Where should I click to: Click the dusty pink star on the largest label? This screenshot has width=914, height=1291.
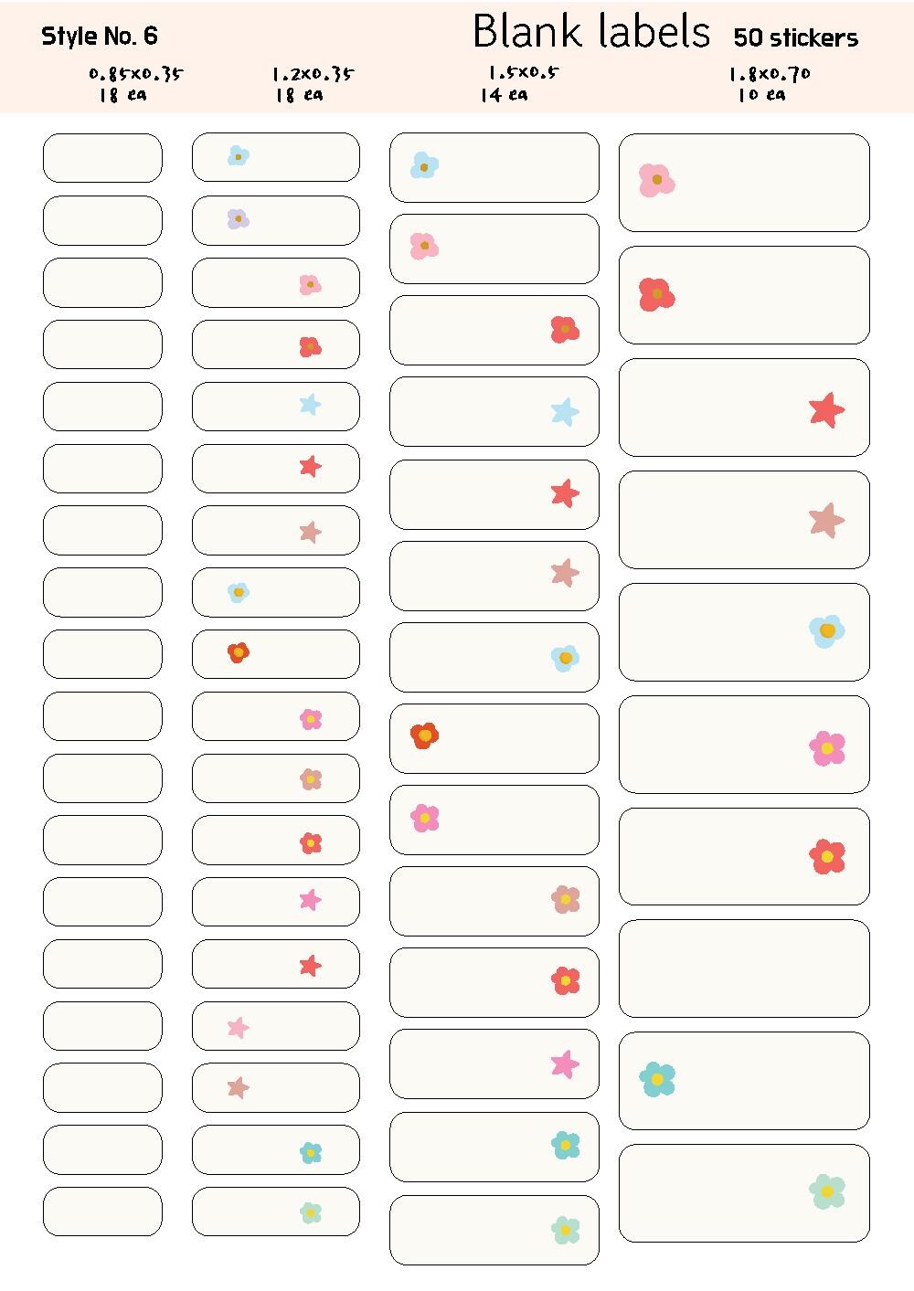pyautogui.click(x=826, y=520)
